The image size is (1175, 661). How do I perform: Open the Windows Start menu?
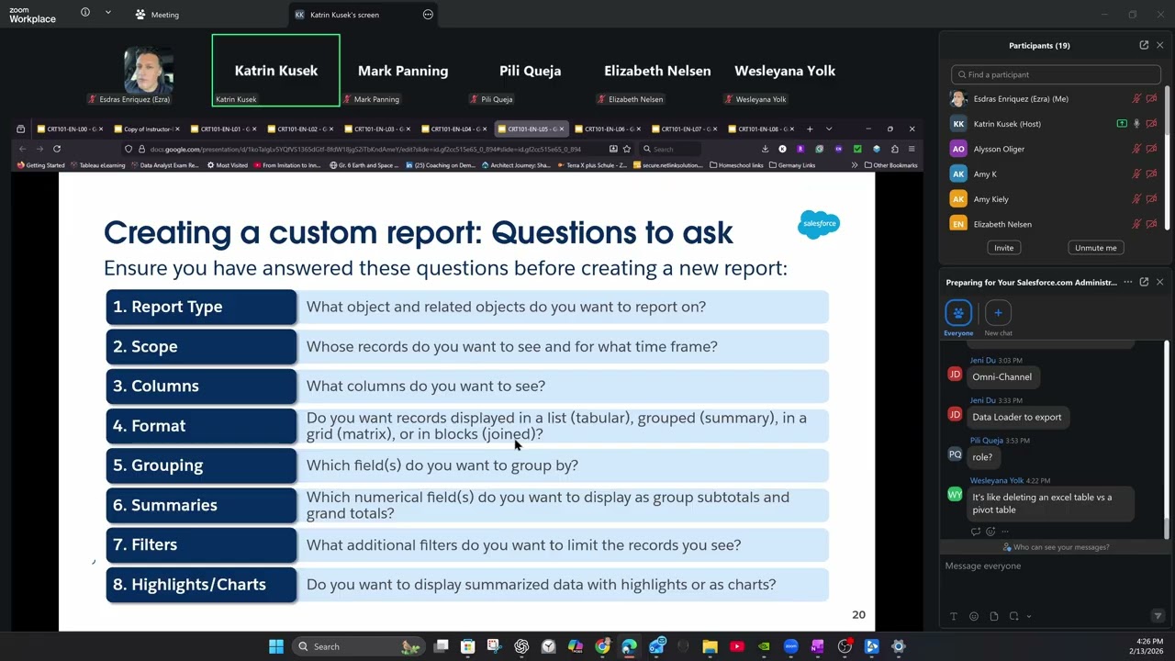click(x=276, y=646)
